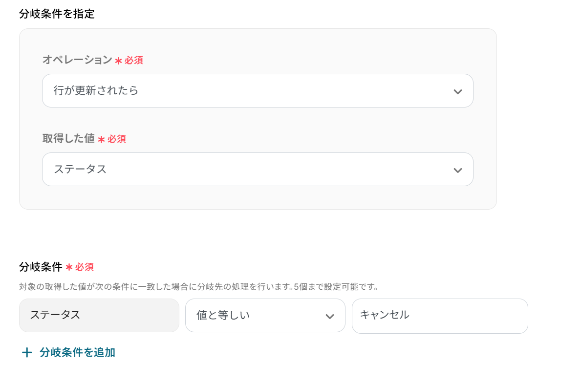The height and width of the screenshot is (365, 561).
Task: Click the red asterisk next to オペレーション
Action: click(118, 61)
